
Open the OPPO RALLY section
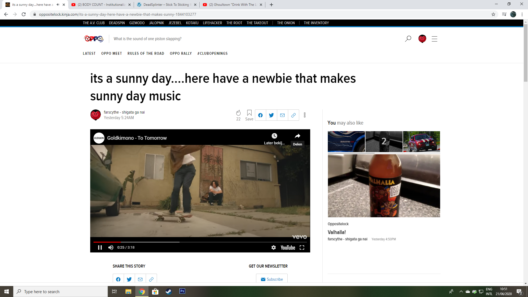[x=181, y=53]
